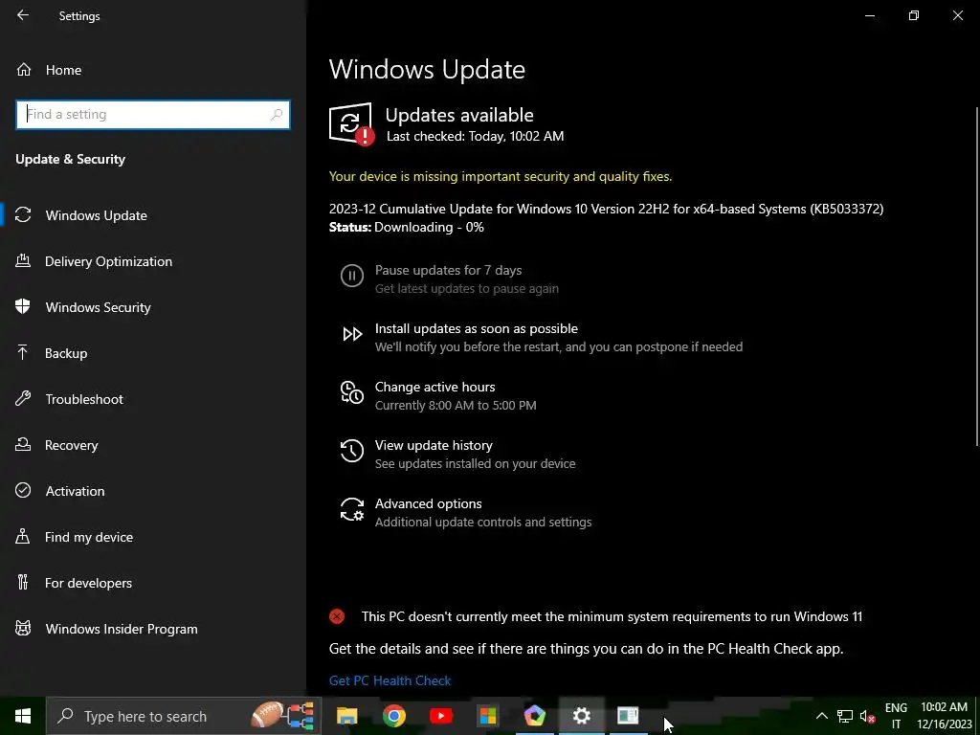980x735 pixels.
Task: Go back using the Settings back arrow
Action: (x=23, y=15)
